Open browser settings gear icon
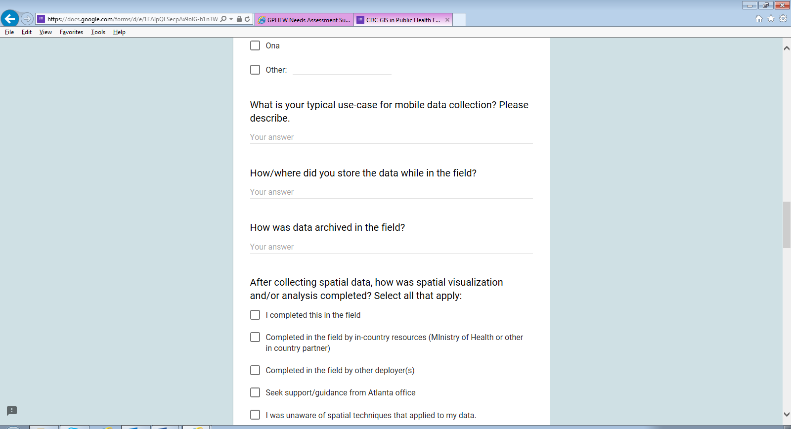 pyautogui.click(x=783, y=19)
